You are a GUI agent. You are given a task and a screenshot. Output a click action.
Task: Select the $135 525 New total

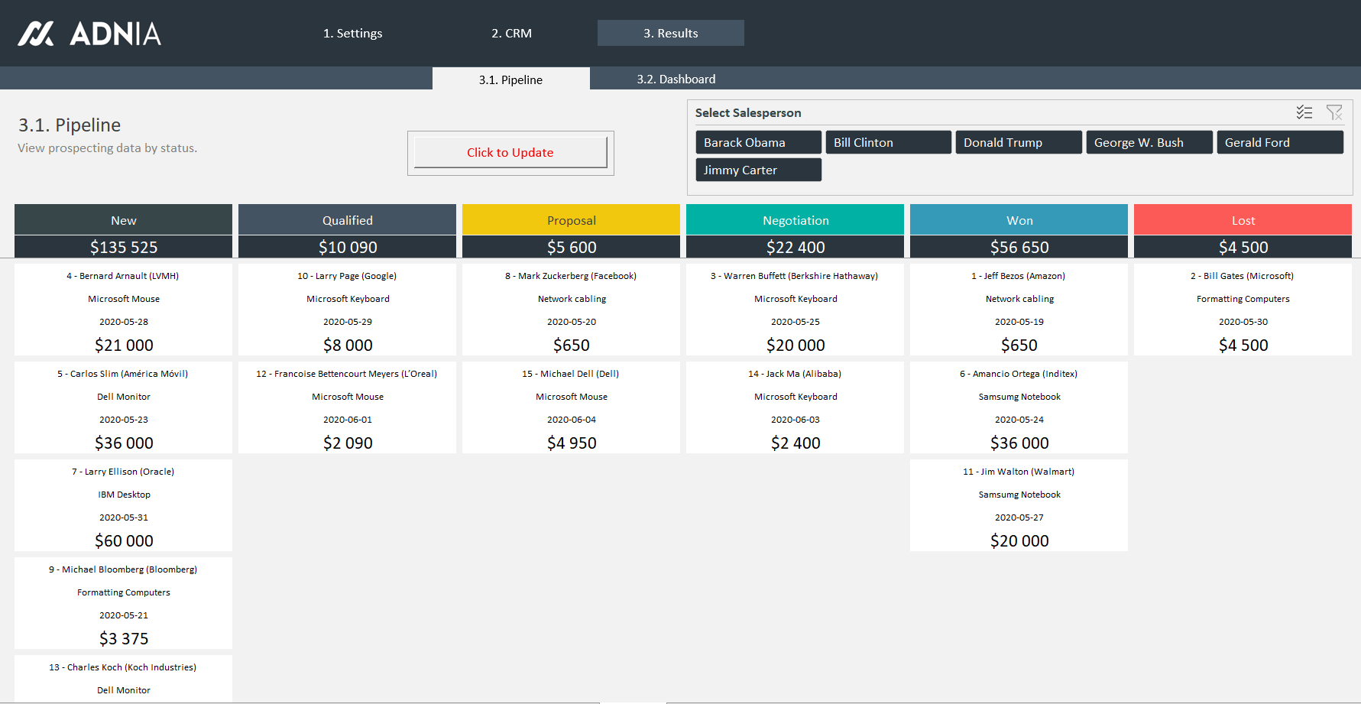pyautogui.click(x=123, y=247)
